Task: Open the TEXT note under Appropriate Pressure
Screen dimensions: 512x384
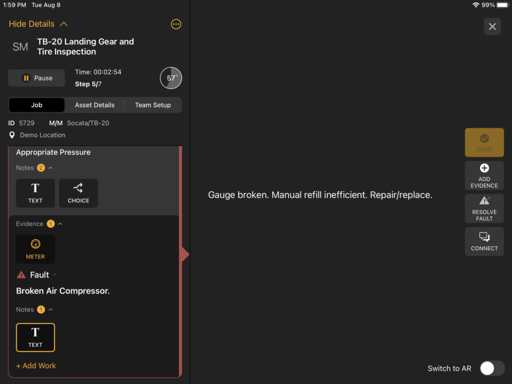Action: 35,193
